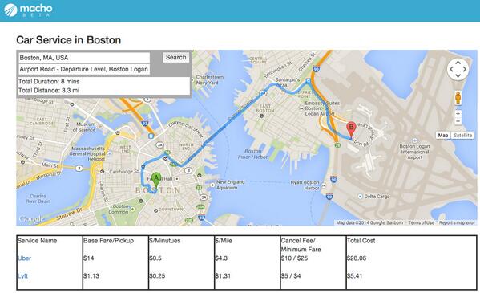
Task: Zoom in with the plus button
Action: 458,113
